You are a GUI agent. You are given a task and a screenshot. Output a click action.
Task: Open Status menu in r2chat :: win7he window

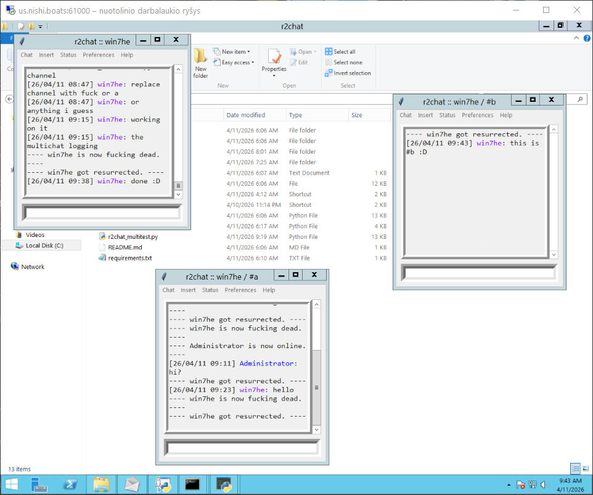(68, 54)
